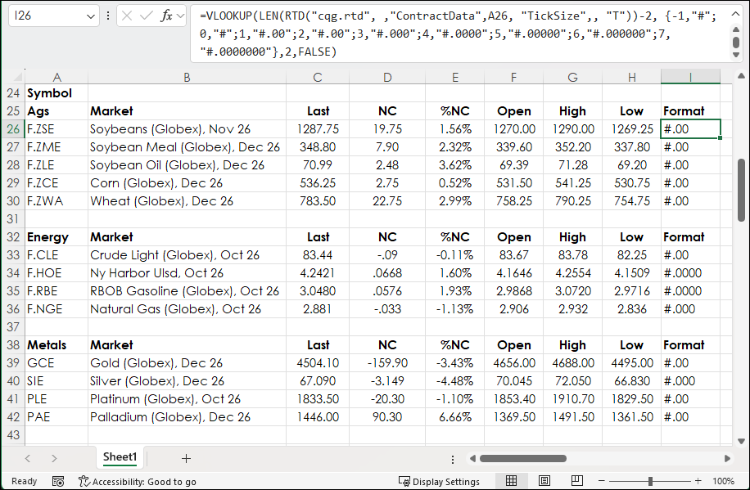Open Display Settings in status bar

[439, 481]
